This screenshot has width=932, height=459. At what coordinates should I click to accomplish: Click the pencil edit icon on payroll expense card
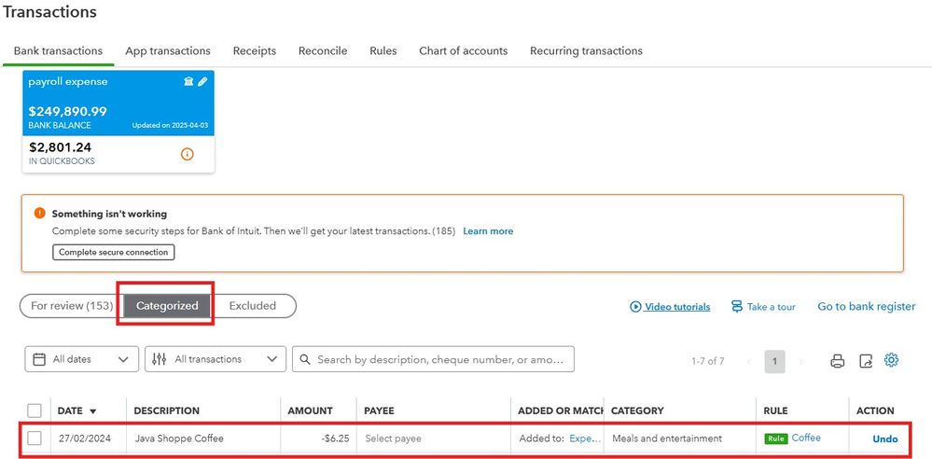pyautogui.click(x=202, y=81)
